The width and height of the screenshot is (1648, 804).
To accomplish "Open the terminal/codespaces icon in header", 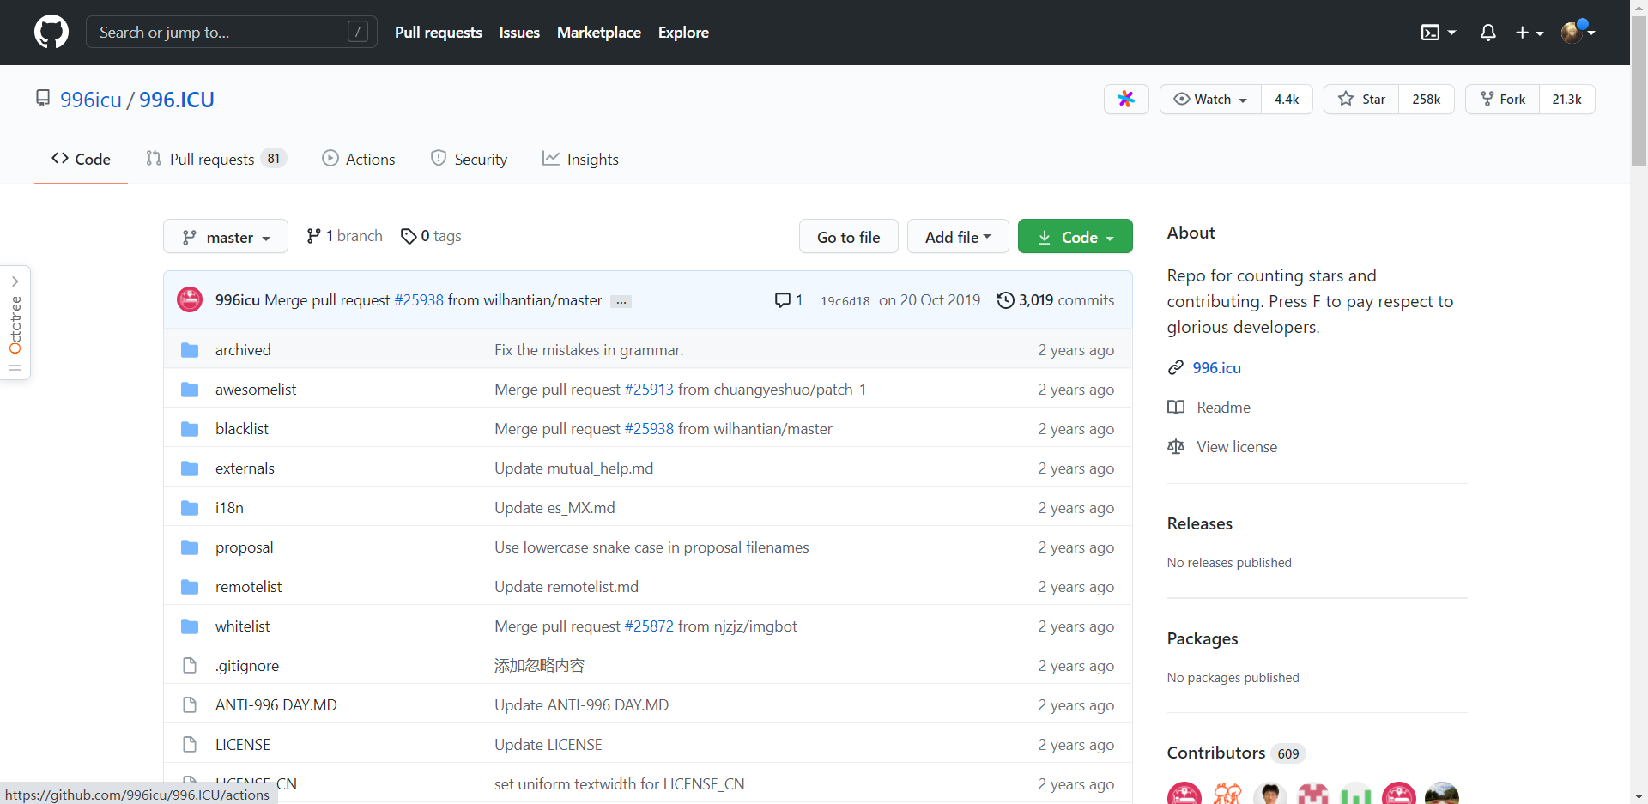I will click(1430, 33).
